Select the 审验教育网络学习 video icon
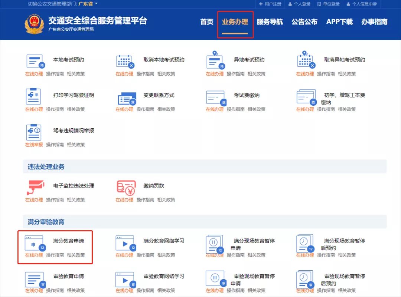This screenshot has height=297, width=401. [125, 279]
